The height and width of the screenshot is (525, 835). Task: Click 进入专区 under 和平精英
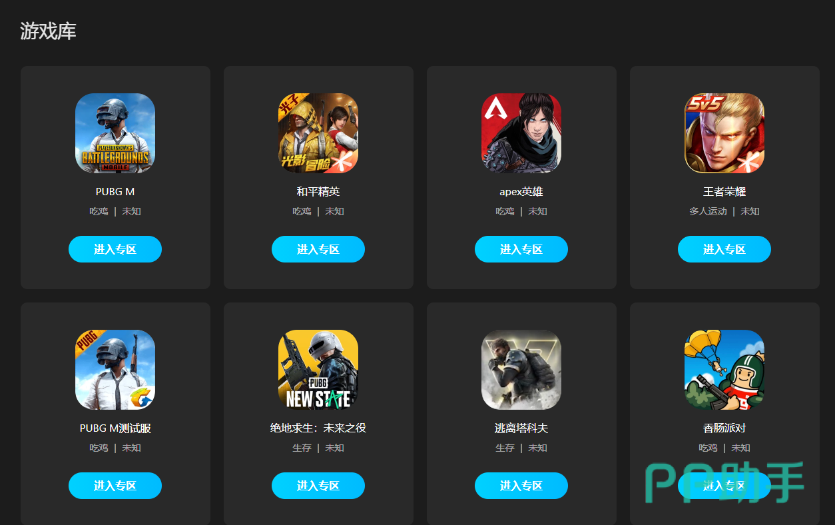tap(318, 249)
